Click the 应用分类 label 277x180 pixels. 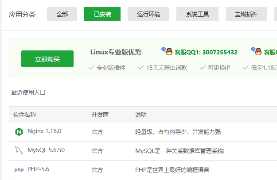pyautogui.click(x=22, y=14)
